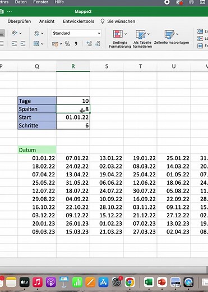Select column T header

click(140, 66)
